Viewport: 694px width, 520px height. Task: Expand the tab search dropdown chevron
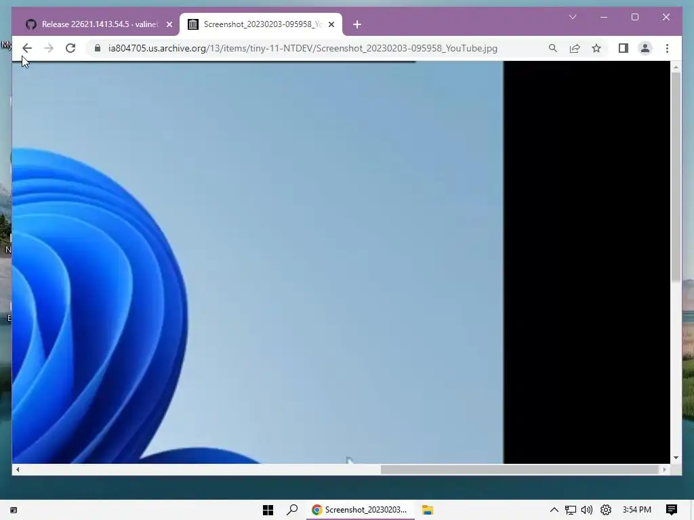coord(573,17)
